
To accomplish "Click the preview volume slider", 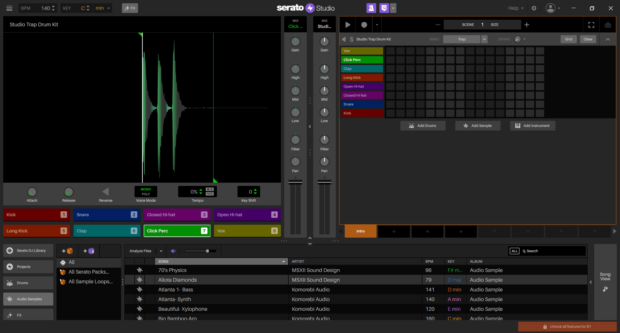I will pos(200,251).
